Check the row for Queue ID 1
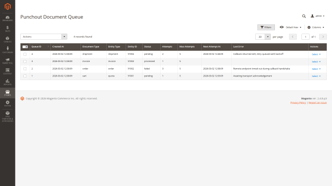This screenshot has width=332, height=186. [25, 76]
